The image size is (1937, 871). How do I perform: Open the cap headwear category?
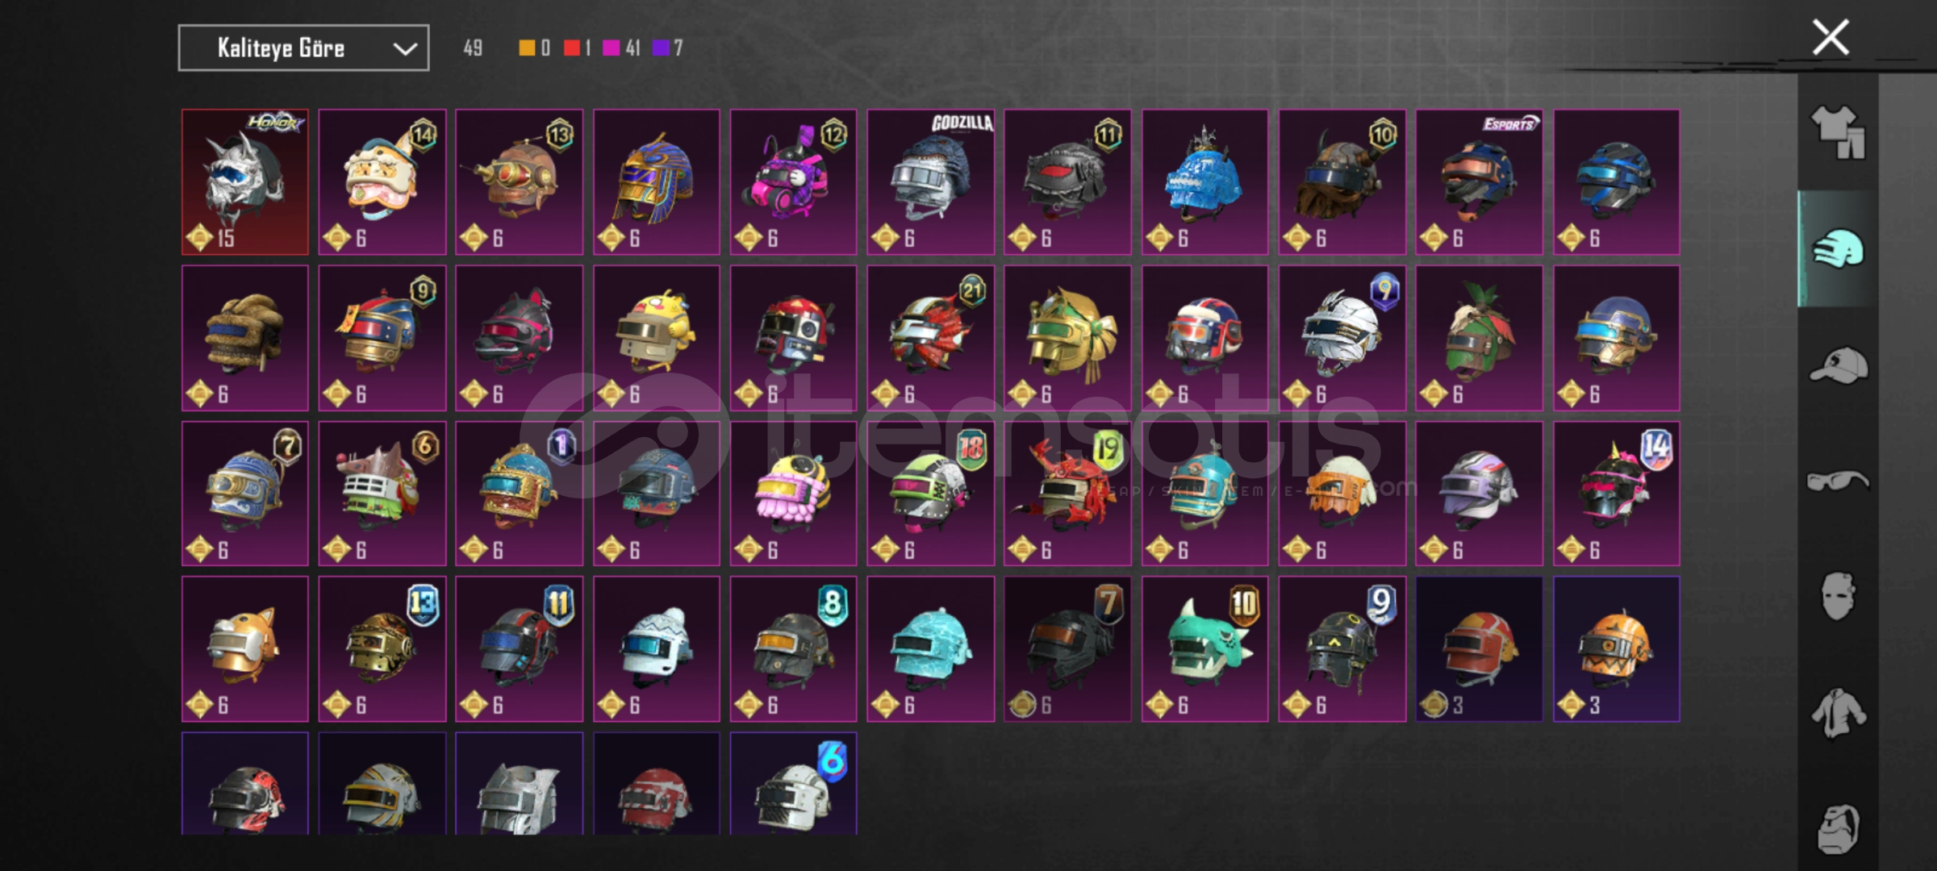click(1839, 365)
